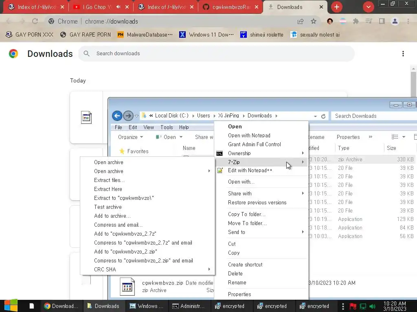Expand the Share with submenu arrow

(303, 193)
